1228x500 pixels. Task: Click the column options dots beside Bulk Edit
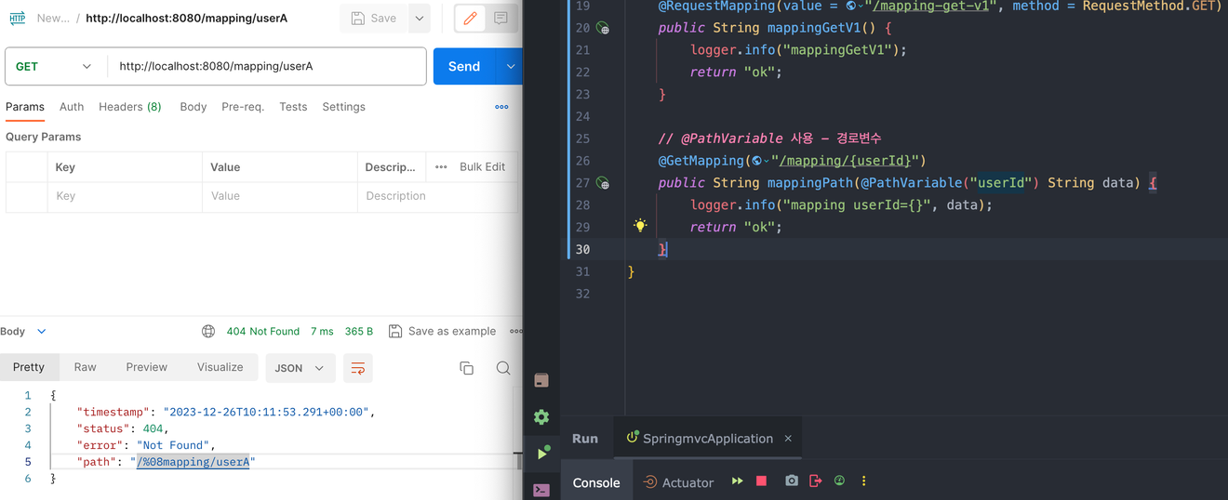pos(441,167)
